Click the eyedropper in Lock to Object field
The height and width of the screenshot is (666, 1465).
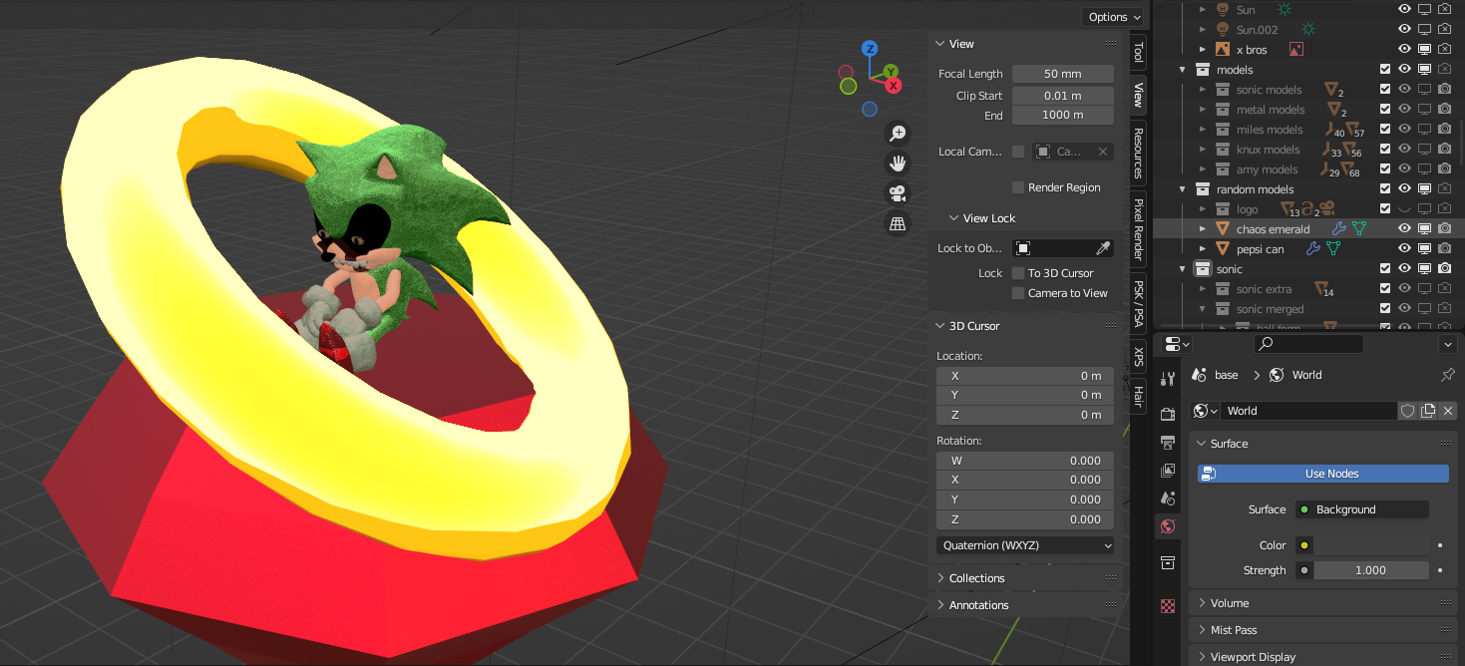point(1103,248)
